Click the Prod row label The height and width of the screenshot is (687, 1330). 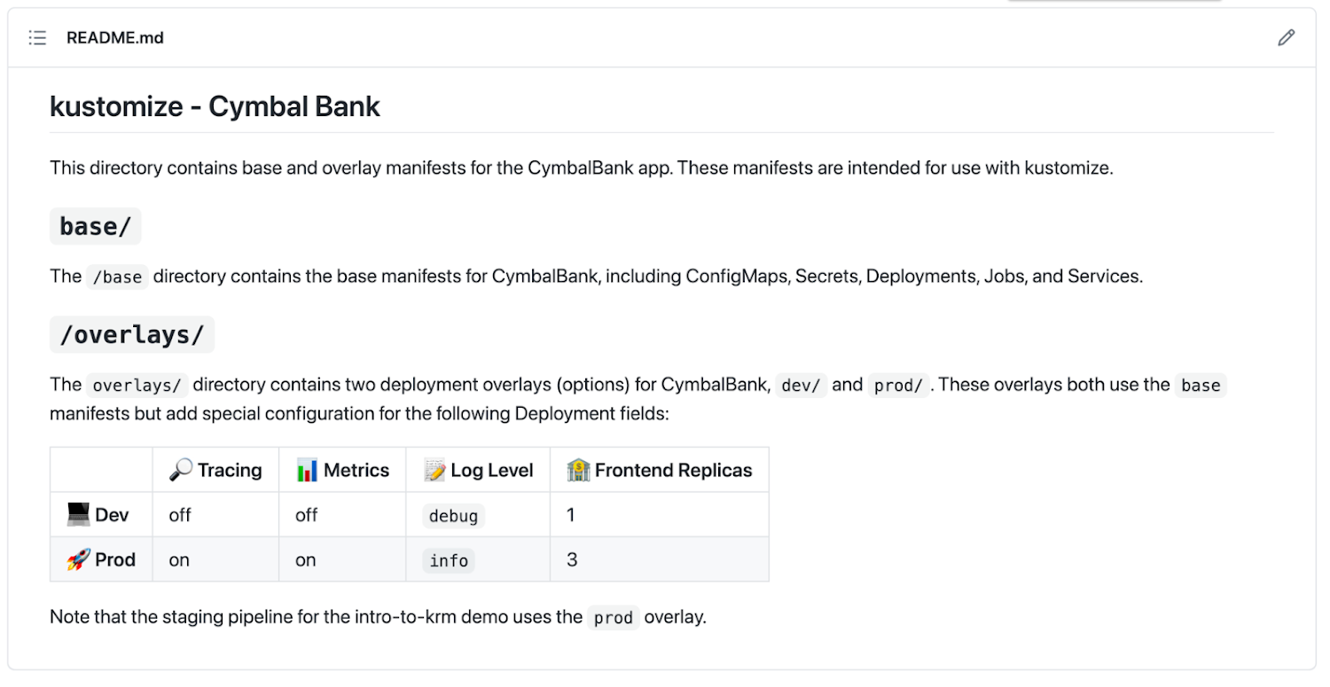click(x=101, y=559)
